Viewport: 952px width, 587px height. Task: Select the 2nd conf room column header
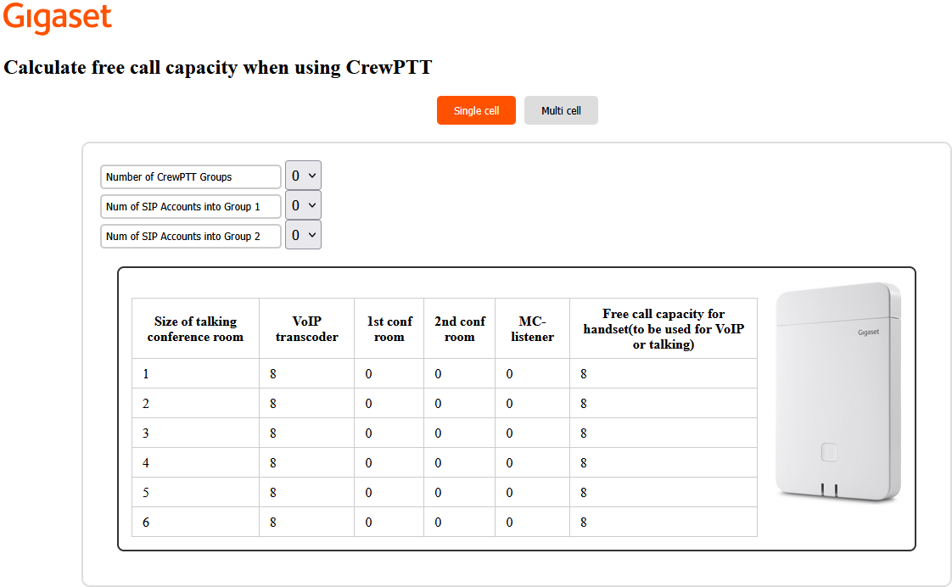click(x=459, y=329)
